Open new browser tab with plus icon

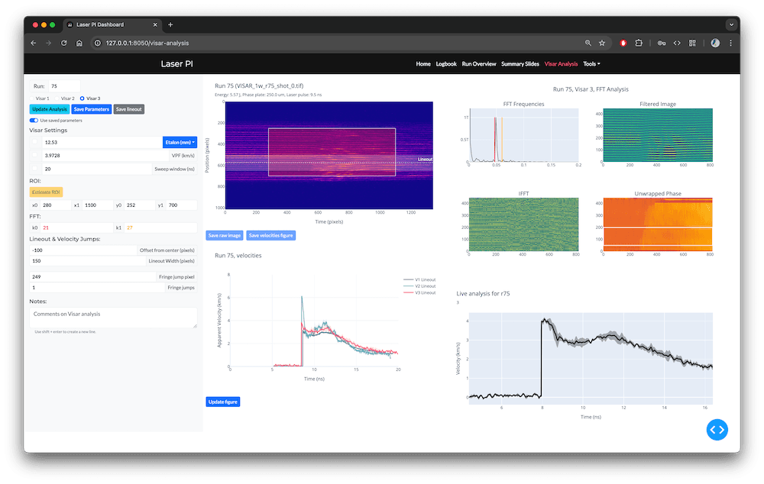click(170, 24)
